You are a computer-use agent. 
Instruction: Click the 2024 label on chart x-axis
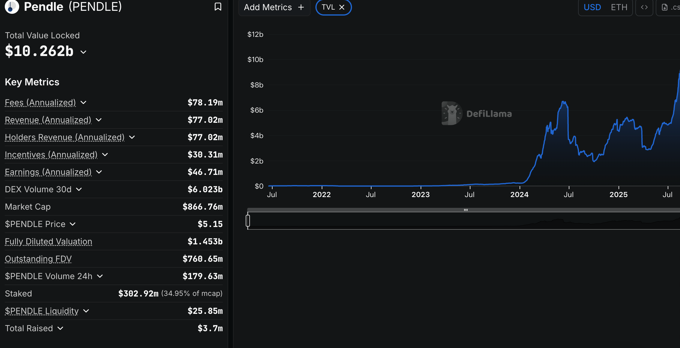(520, 195)
